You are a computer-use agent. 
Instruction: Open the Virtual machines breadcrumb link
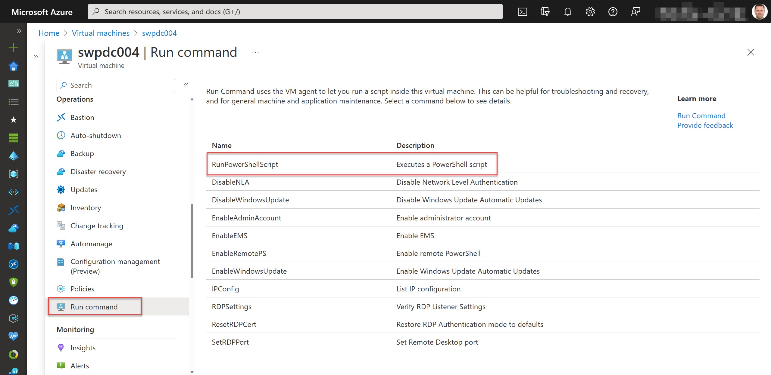(x=101, y=33)
